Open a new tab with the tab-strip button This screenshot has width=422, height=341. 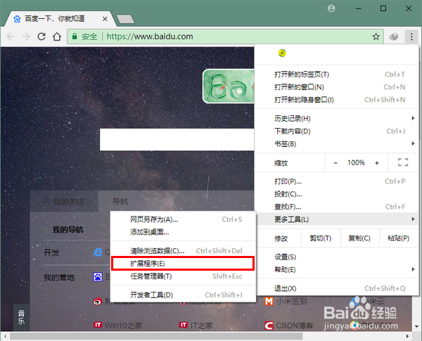click(x=125, y=19)
